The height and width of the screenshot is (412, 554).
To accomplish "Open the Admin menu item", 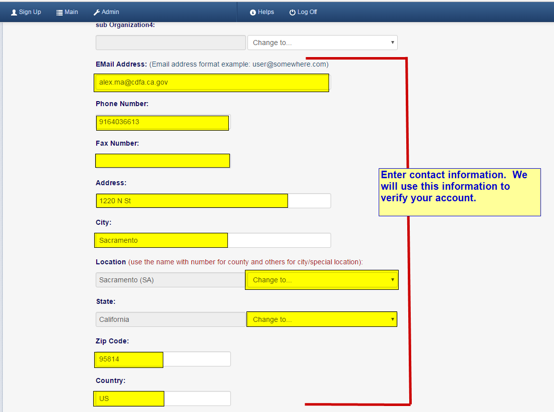I will coord(106,12).
